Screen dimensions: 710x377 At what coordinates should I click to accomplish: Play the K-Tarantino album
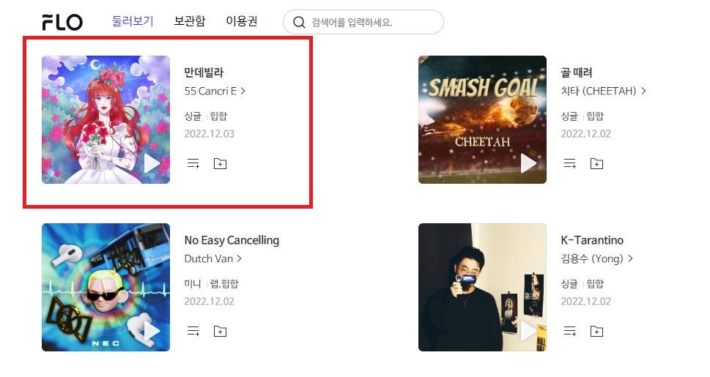[x=528, y=332]
